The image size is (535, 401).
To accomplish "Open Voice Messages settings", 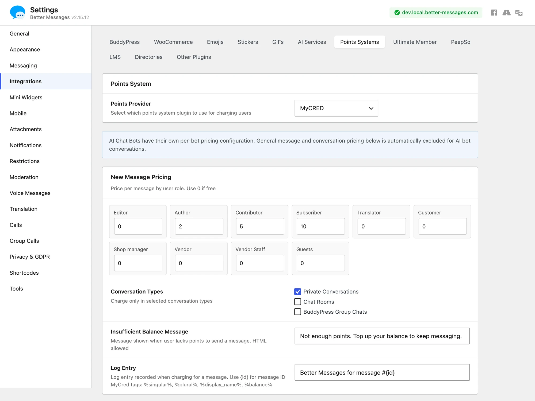I will tap(46, 193).
